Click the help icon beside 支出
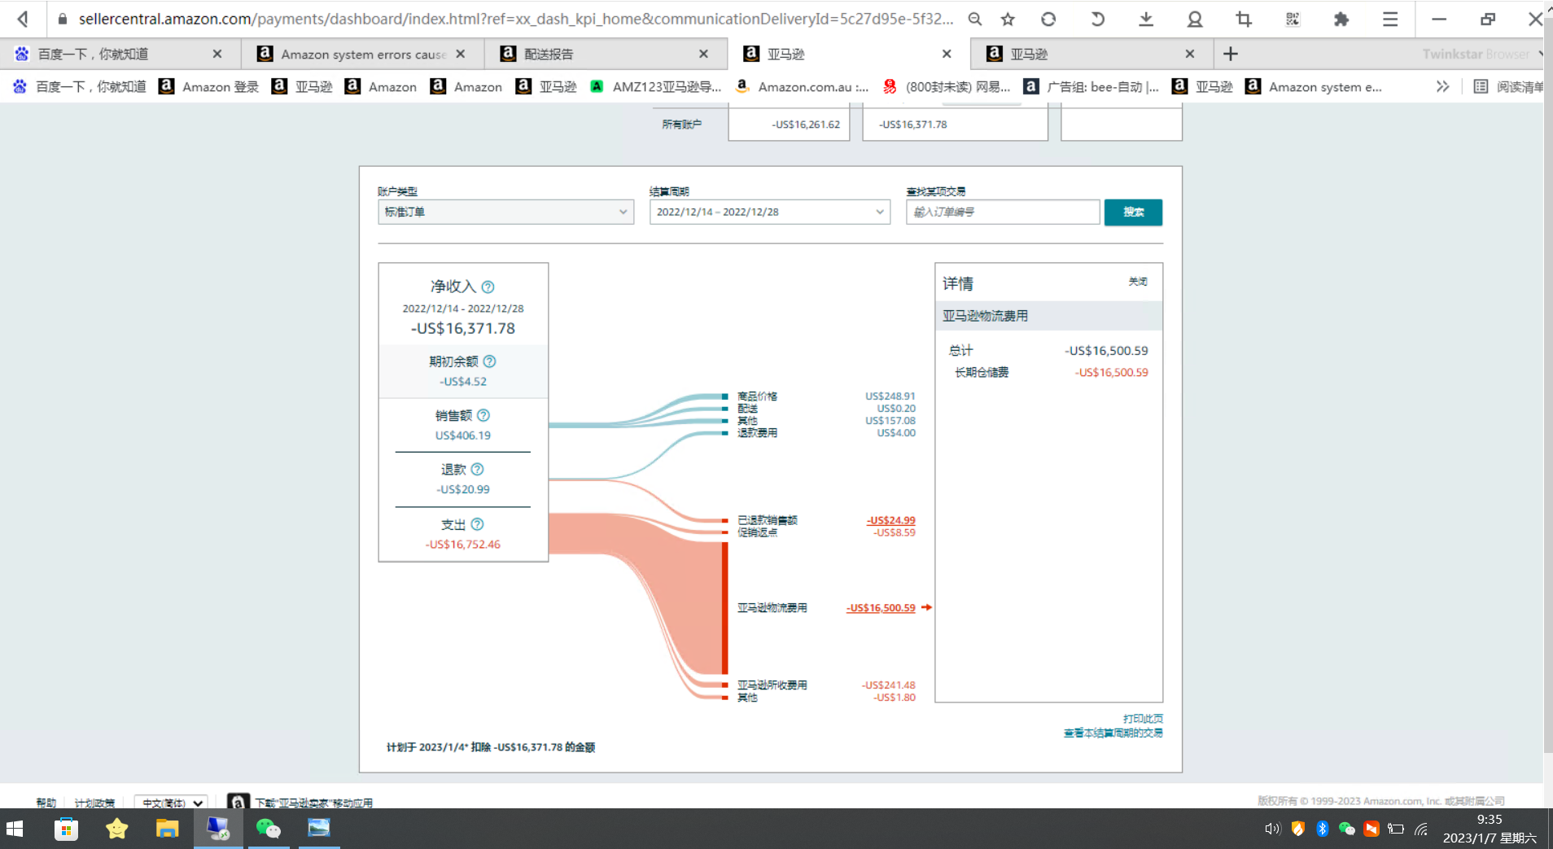Screen dimensions: 1553x849 pos(478,524)
